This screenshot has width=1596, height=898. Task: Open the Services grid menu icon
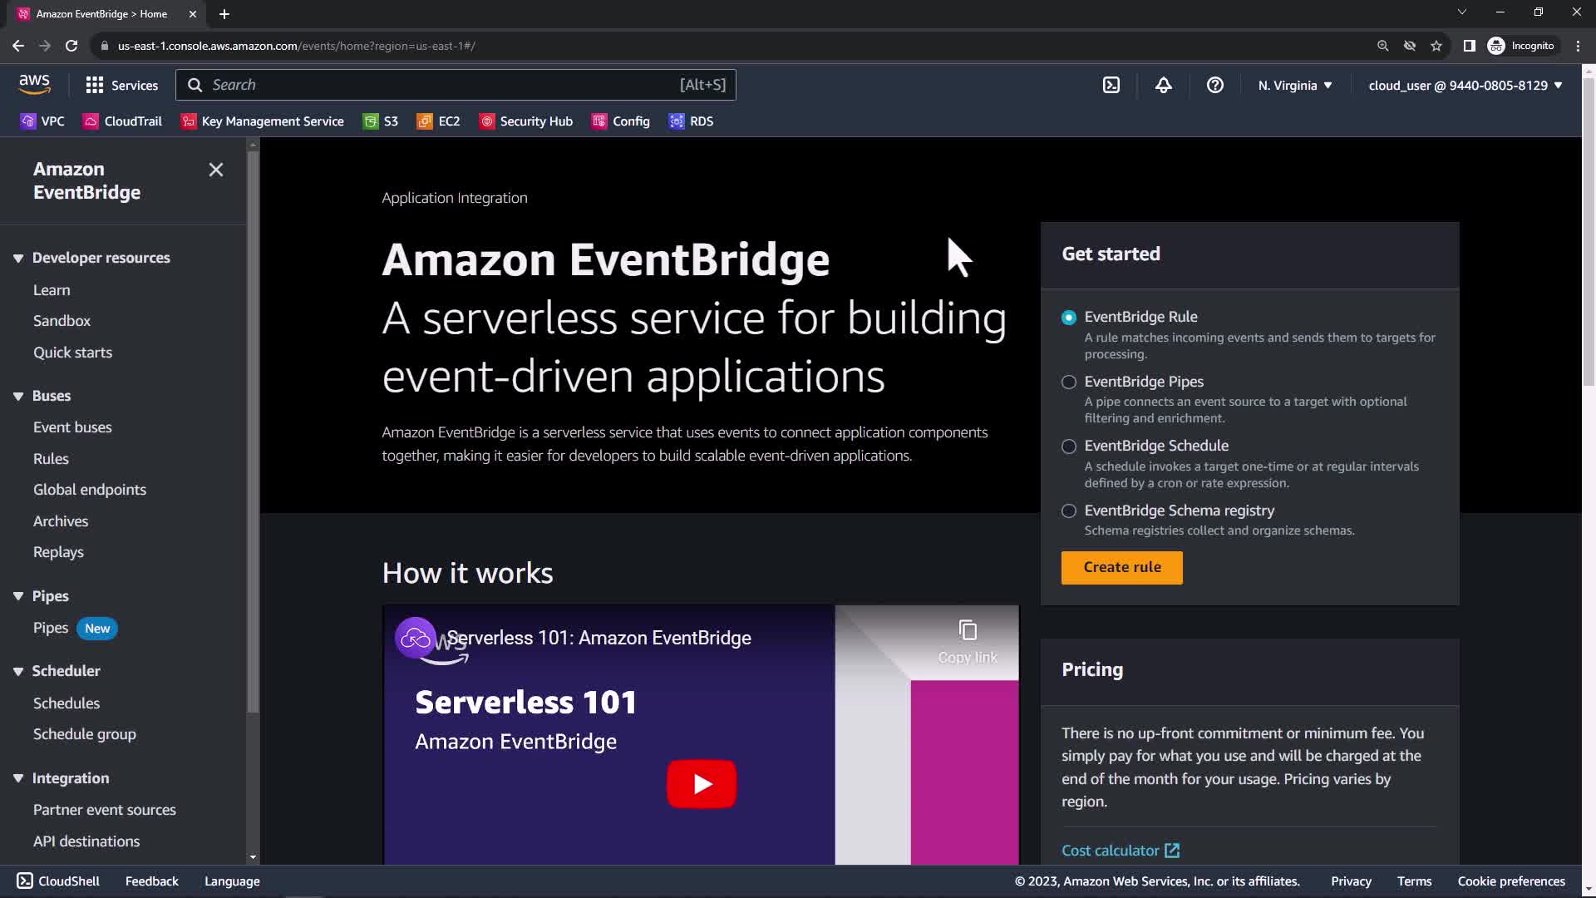95,85
